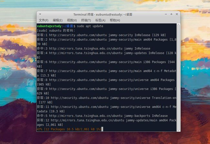Open the 帮助(H) menu
210x144 pixels.
[115, 20]
